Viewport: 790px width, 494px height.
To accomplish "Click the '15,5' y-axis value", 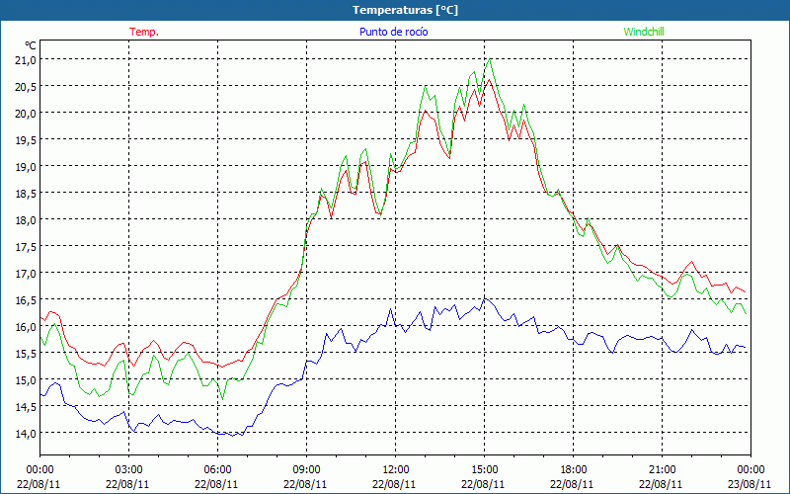I will [26, 354].
